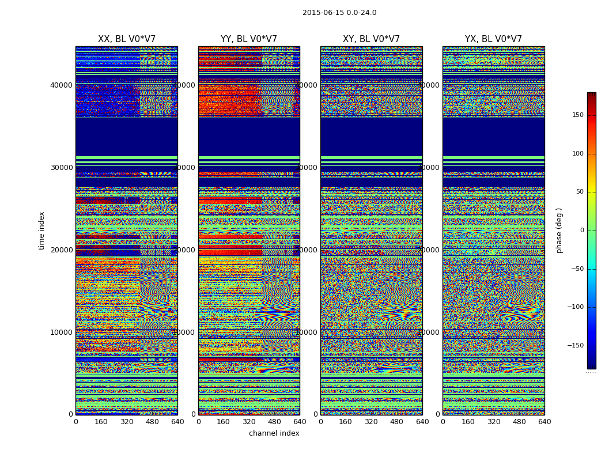Click inside the YY phase heatmap panel
Viewport: 605px width, 461px height.
(249, 231)
